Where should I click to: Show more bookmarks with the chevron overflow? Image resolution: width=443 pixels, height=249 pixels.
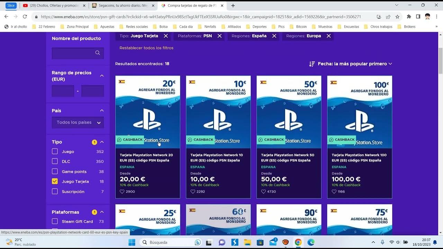point(436,27)
